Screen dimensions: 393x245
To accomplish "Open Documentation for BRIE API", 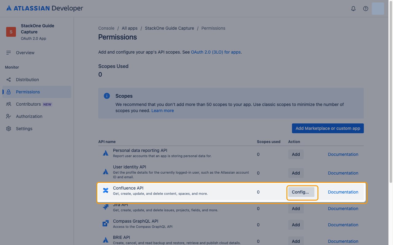I will click(x=343, y=241).
